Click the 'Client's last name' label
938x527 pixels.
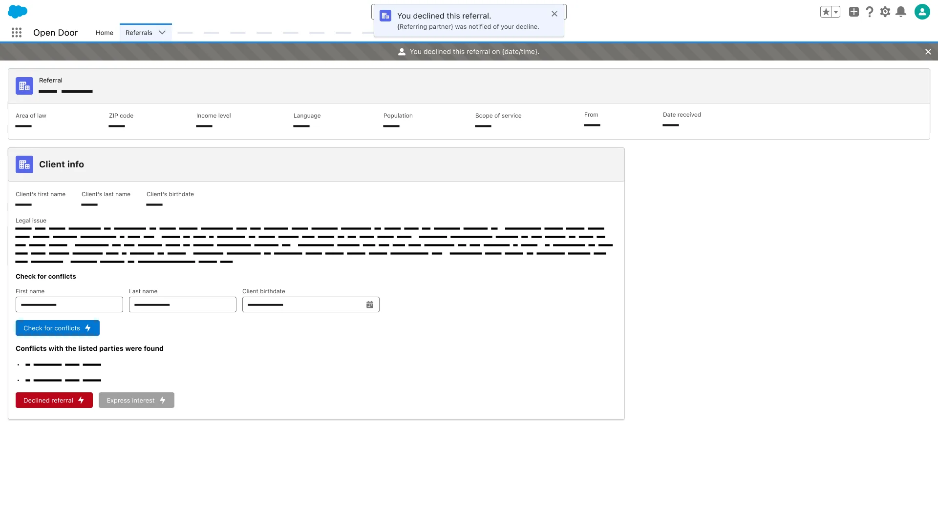point(106,194)
